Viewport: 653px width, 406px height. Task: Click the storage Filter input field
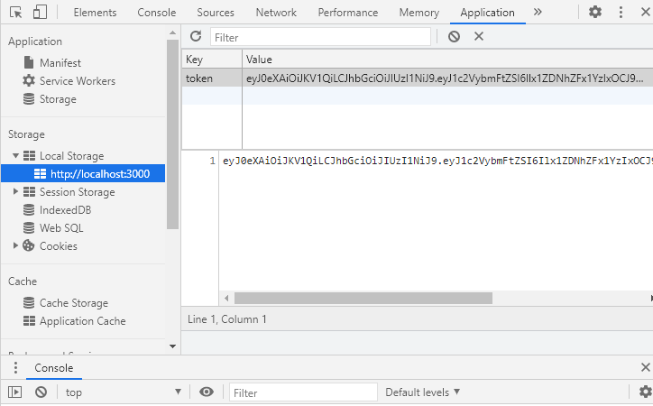tap(320, 37)
